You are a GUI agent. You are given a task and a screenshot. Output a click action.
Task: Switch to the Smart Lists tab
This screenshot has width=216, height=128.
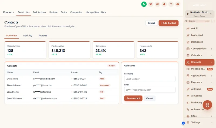[x=24, y=12]
